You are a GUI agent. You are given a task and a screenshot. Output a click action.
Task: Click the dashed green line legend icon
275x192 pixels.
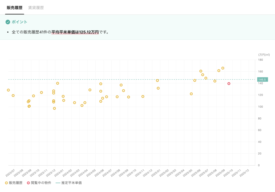[58, 183]
